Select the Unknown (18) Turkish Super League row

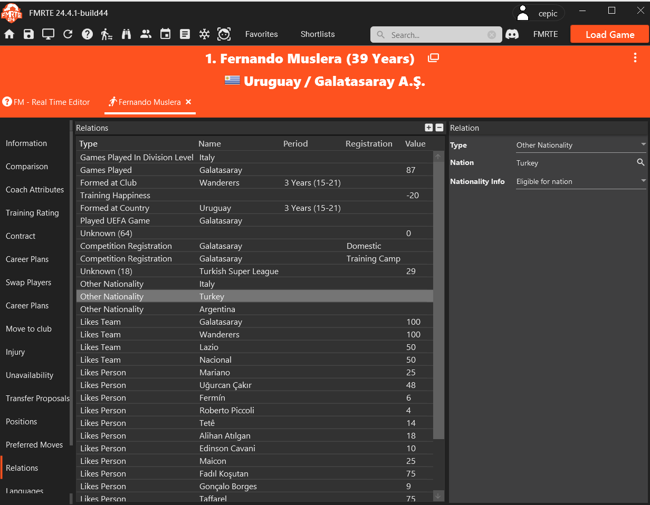[x=255, y=271]
